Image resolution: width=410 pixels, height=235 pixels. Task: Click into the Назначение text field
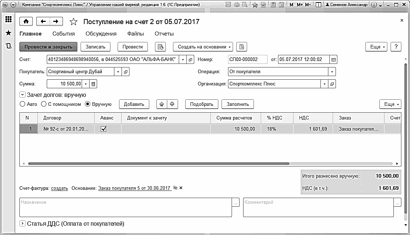126,207
